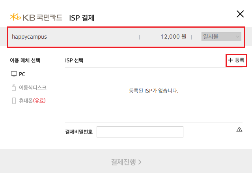The image size is (252, 173).
Task: Click the 등록된 ISP가 없습니다 message
Action: tap(154, 91)
